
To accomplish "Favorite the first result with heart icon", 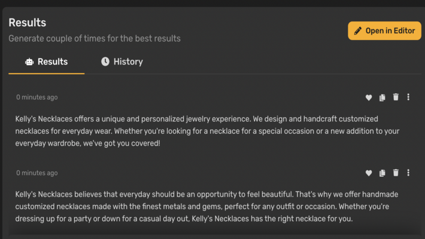I will pos(369,97).
